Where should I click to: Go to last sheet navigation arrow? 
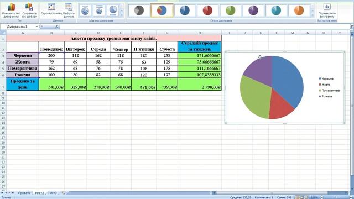[x=13, y=193]
